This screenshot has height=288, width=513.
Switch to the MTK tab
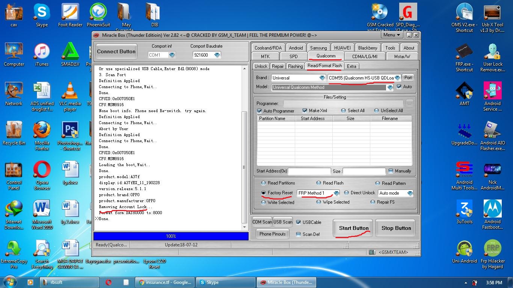(265, 56)
